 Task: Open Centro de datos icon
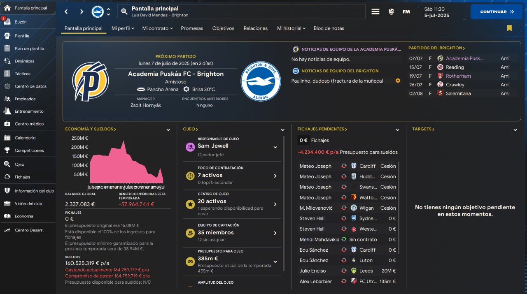click(x=7, y=86)
